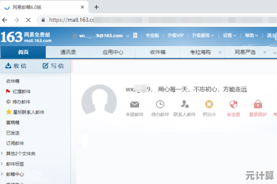Click the 写信 compose button
This screenshot has width=277, height=184.
click(x=53, y=66)
